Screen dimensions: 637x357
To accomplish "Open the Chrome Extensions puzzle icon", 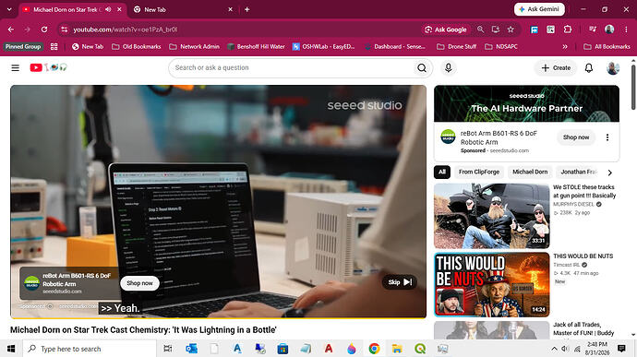I will [568, 30].
